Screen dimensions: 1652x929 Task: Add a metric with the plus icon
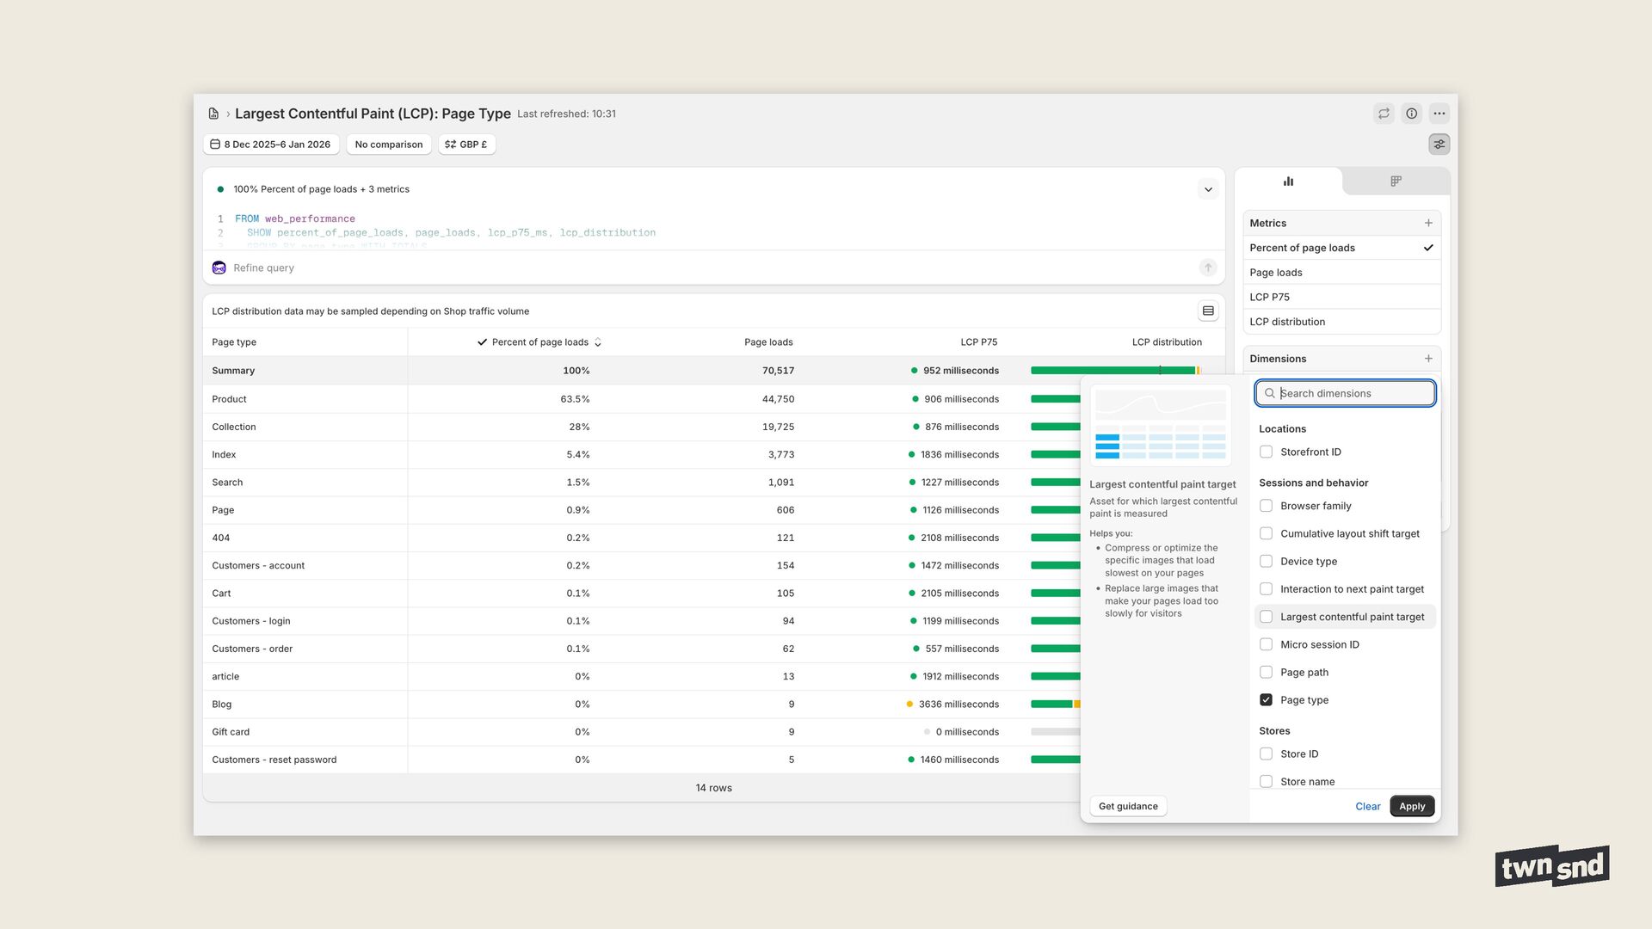(1428, 223)
